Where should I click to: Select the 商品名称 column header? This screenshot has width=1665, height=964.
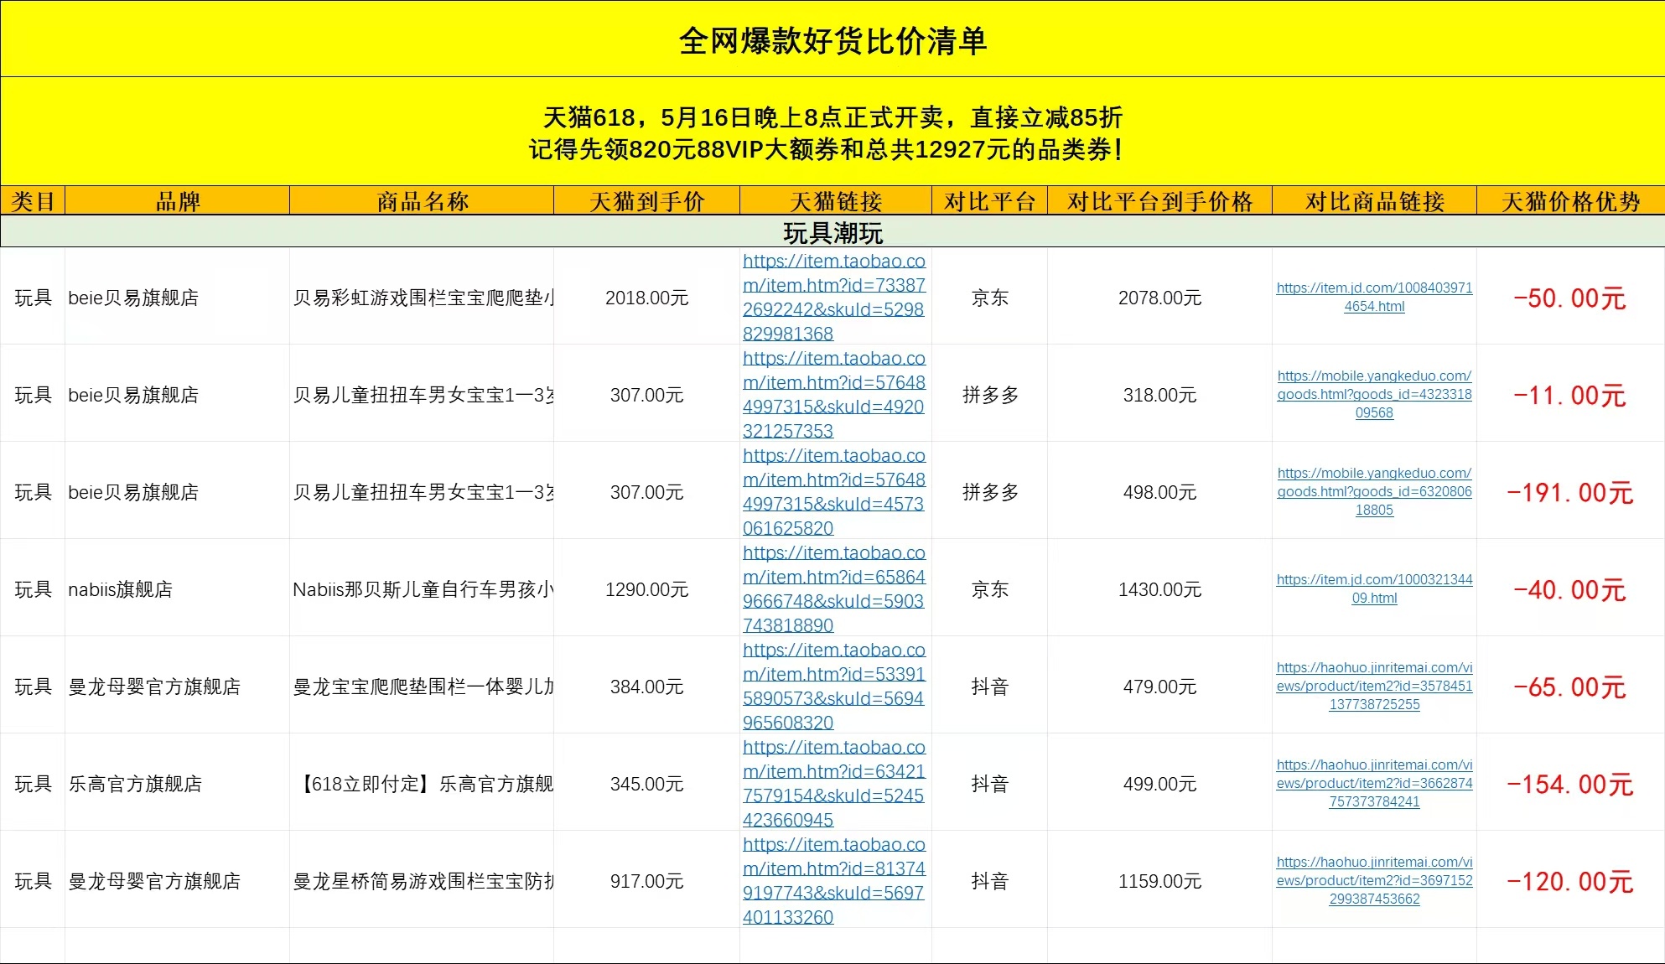click(x=422, y=201)
